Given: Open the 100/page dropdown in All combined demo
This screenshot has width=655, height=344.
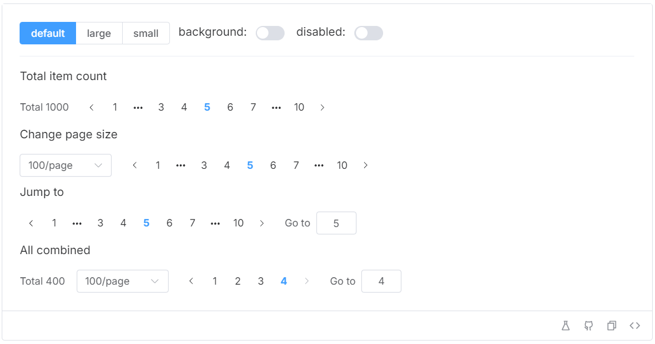Looking at the screenshot, I should click(x=122, y=281).
